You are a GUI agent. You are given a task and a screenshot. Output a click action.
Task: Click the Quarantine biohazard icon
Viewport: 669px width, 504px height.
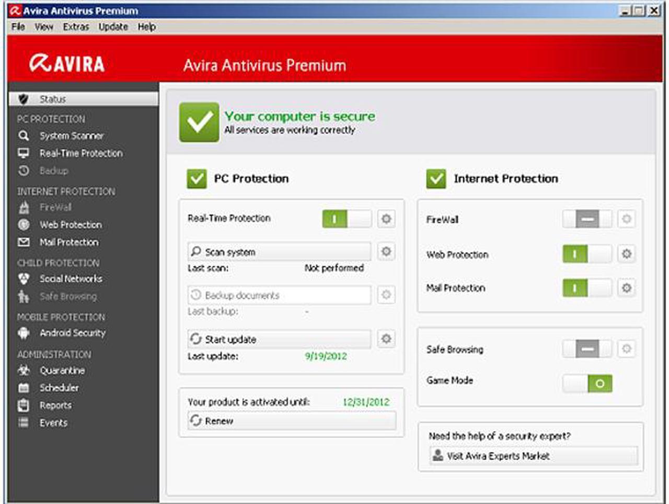pyautogui.click(x=24, y=370)
